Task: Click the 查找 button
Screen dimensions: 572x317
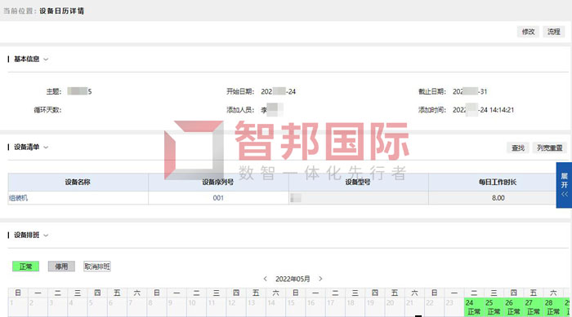Action: [517, 147]
